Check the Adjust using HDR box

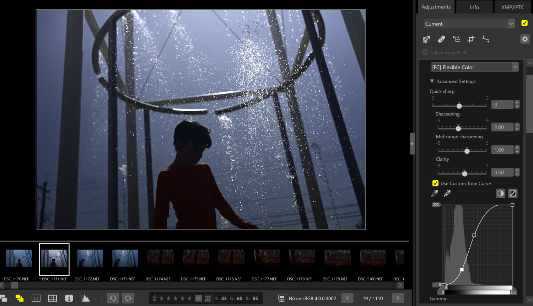[425, 53]
